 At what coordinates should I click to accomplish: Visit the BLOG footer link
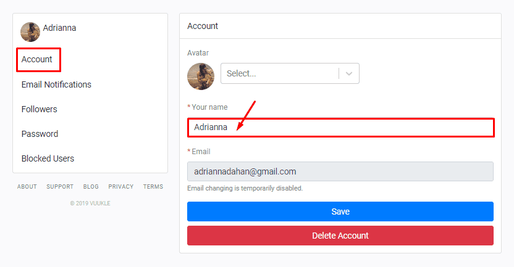(91, 187)
